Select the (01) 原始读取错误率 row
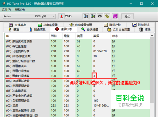Screen dimensions: 158x117 77,41
